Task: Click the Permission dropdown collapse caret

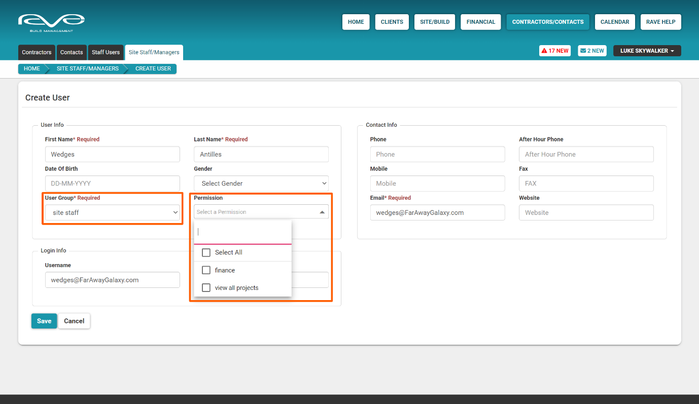Action: 323,211
